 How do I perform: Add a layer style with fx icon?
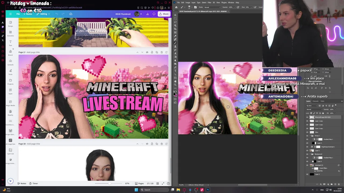[x=321, y=184]
